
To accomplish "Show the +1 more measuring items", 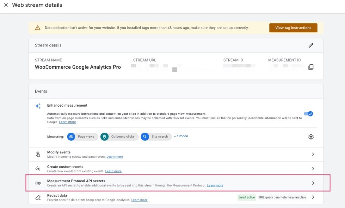I will click(181, 136).
